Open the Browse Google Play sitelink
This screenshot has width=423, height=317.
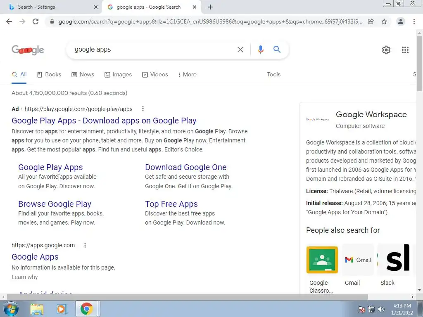[55, 204]
